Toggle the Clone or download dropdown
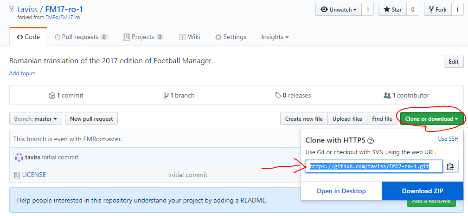 coord(431,119)
